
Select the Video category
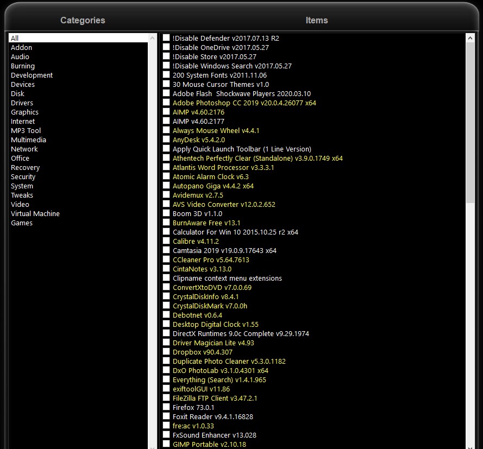[x=78, y=204]
